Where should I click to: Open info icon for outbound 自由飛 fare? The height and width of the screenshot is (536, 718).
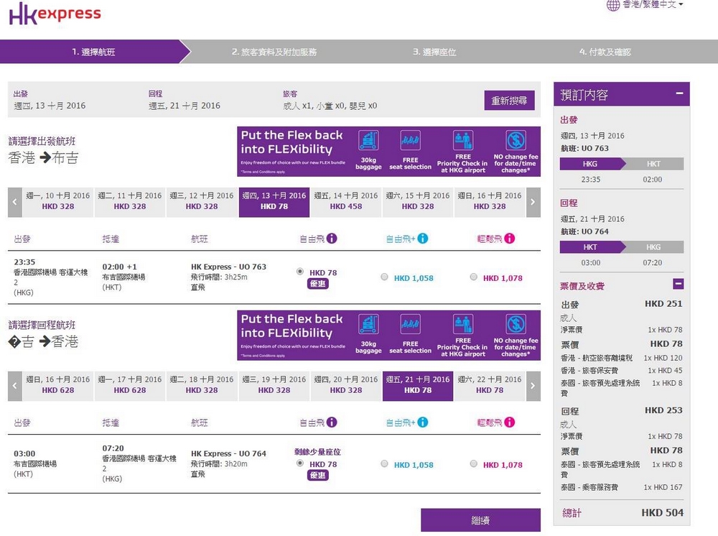coord(332,239)
